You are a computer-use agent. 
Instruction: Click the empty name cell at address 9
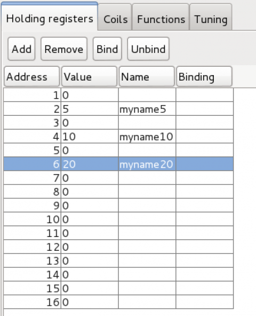tap(147, 206)
